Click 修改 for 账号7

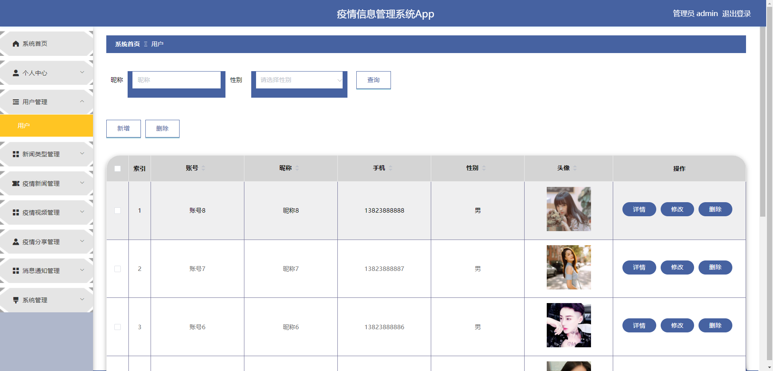pos(677,267)
